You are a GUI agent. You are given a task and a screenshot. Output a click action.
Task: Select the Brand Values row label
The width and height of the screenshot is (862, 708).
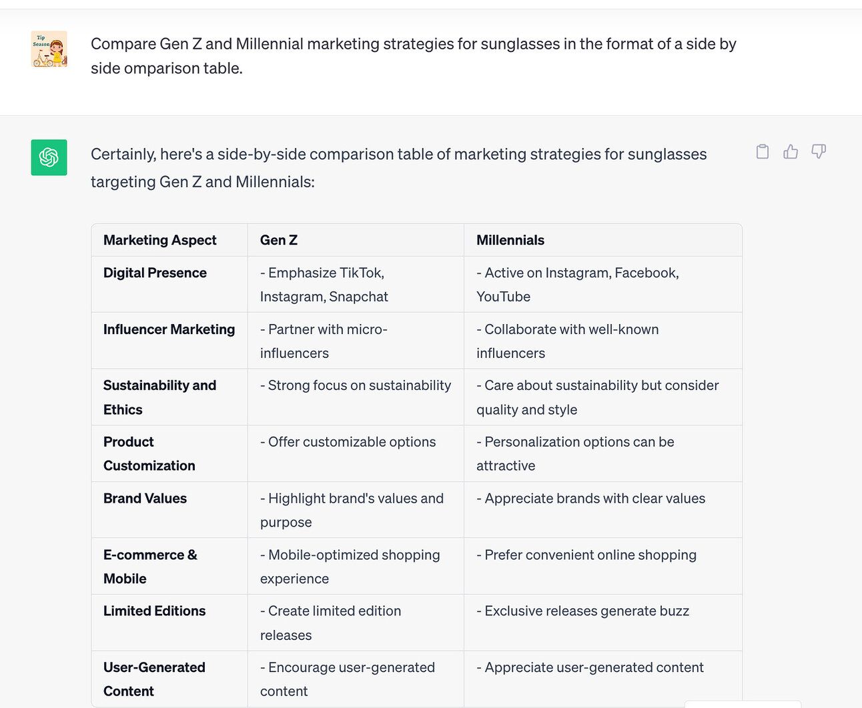pos(145,499)
